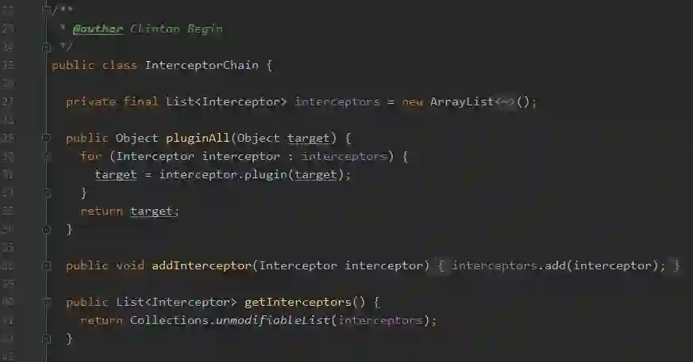The image size is (693, 362).
Task: Click the @author Javadoc tag
Action: 98,29
